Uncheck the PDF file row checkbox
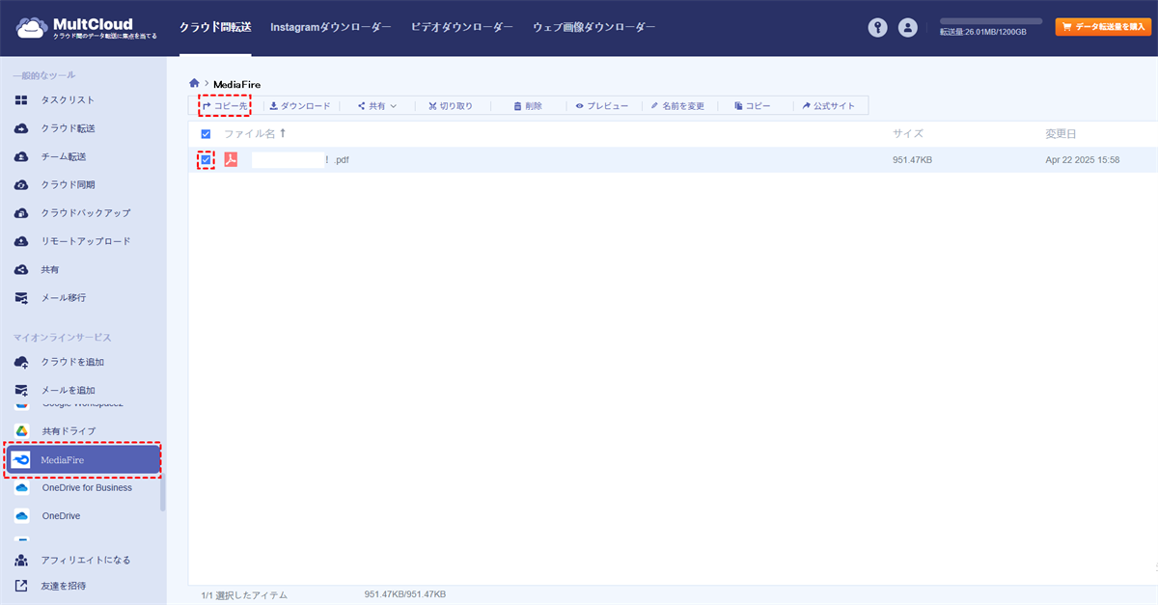This screenshot has height=605, width=1158. tap(206, 159)
